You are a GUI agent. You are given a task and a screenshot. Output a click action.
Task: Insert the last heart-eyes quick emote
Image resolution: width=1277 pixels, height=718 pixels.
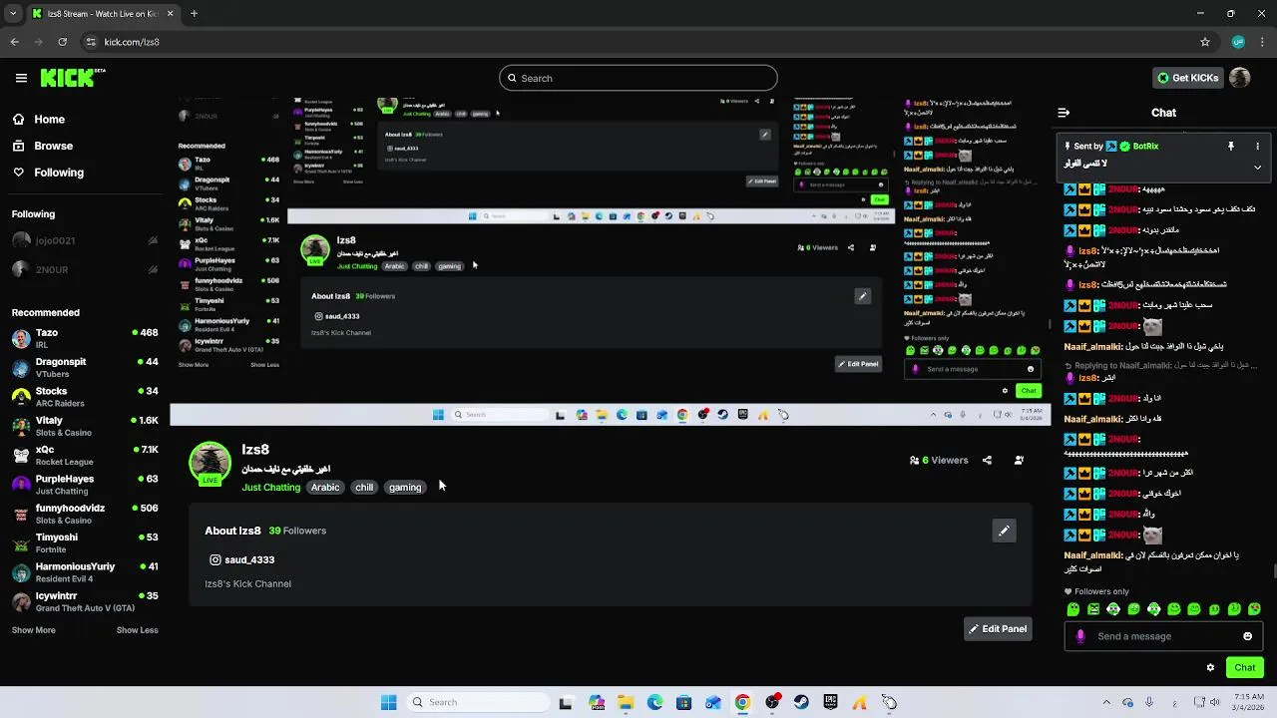[1255, 609]
